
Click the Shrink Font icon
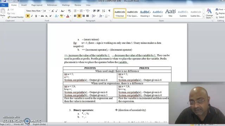(57, 11)
